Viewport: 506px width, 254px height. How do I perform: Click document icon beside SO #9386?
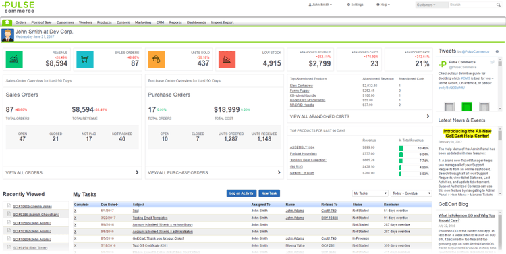click(x=9, y=214)
